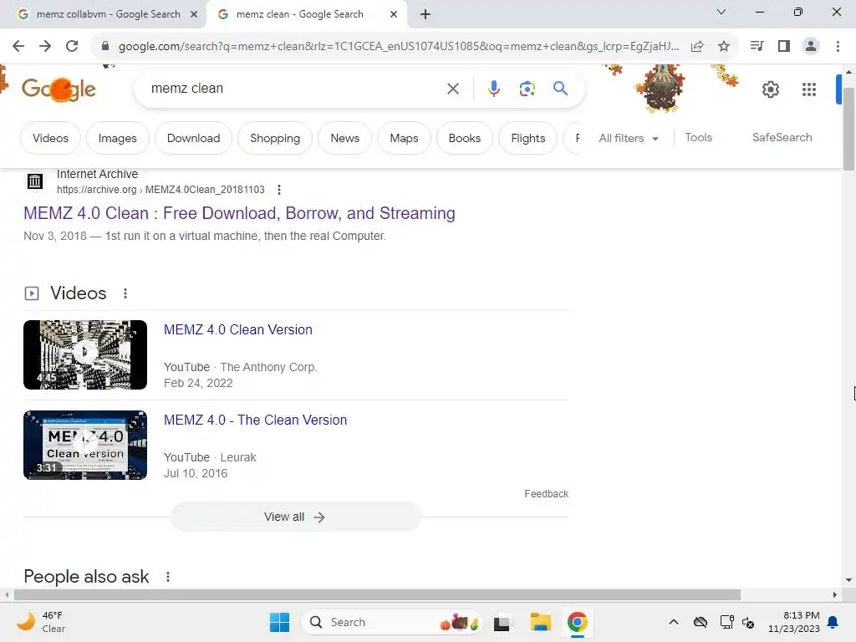Open MEMZ 4.0 Clean Version video link
The height and width of the screenshot is (642, 856).
[x=238, y=329]
